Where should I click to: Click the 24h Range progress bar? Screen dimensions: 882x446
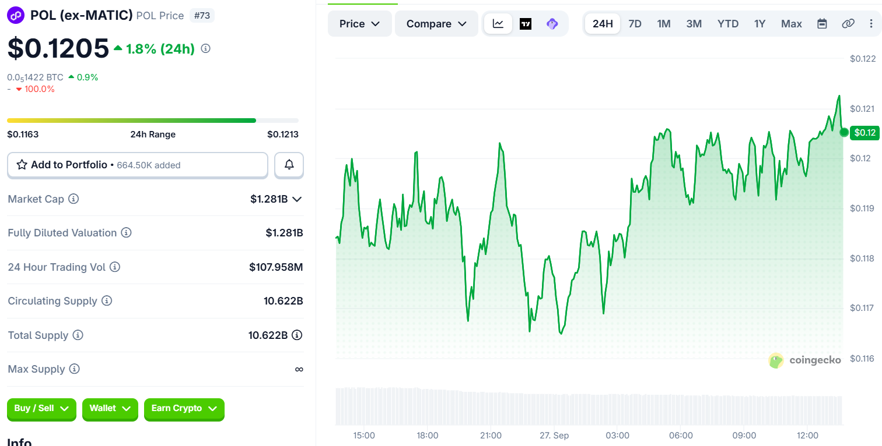coord(153,121)
